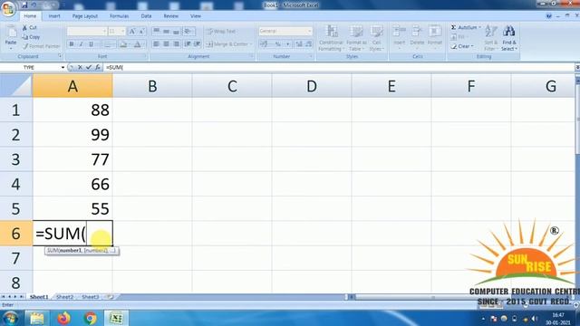Screen dimensions: 580x326
Task: Click Increase Decimal button
Action: 299,44
